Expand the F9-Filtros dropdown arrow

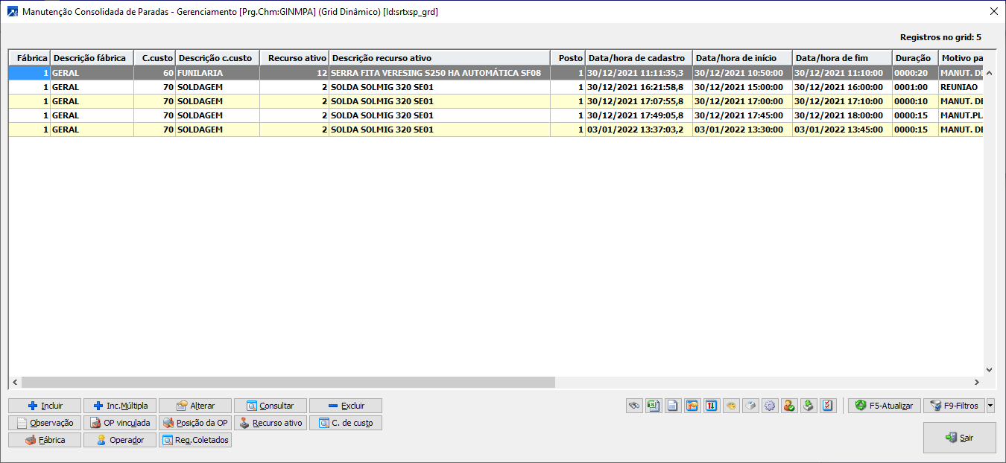click(990, 406)
